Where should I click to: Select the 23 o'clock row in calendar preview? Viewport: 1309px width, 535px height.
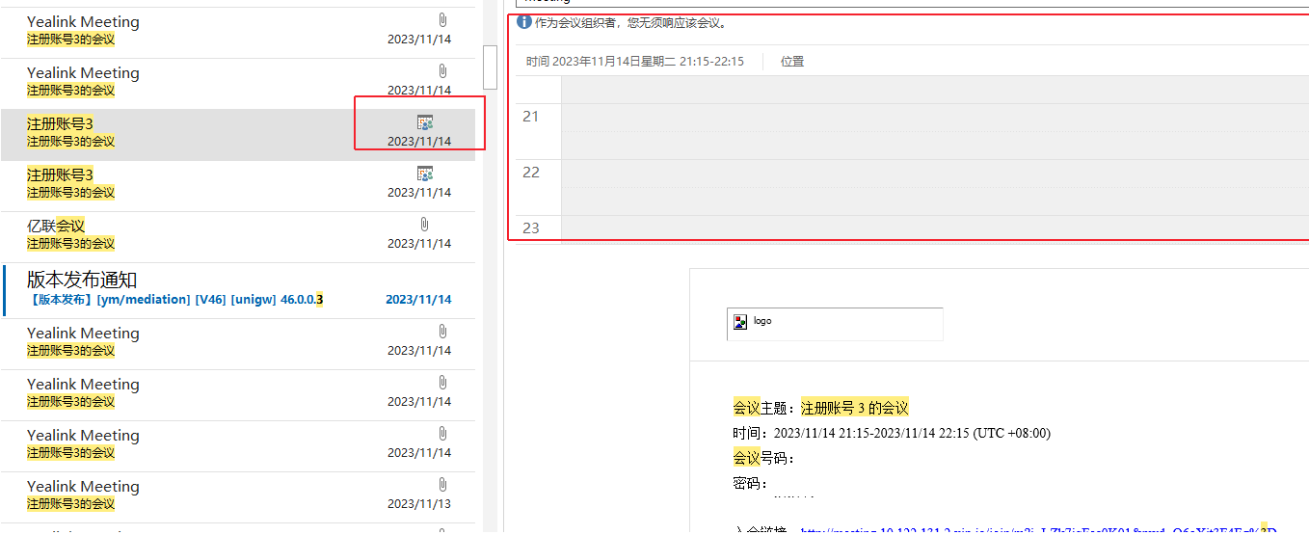(912, 227)
